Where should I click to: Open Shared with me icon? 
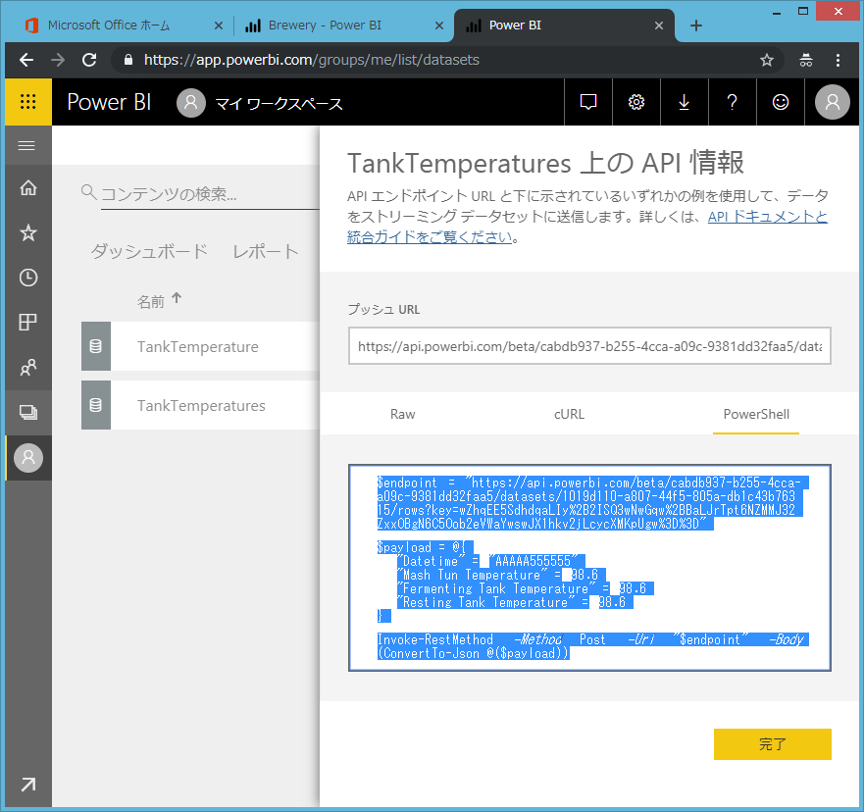pos(28,368)
